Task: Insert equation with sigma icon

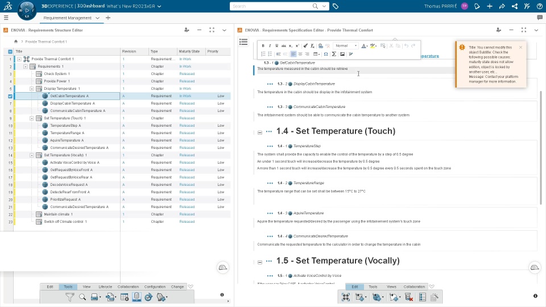Action: [334, 54]
